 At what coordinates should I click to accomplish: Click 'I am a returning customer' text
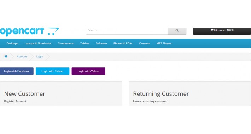tap(150, 101)
